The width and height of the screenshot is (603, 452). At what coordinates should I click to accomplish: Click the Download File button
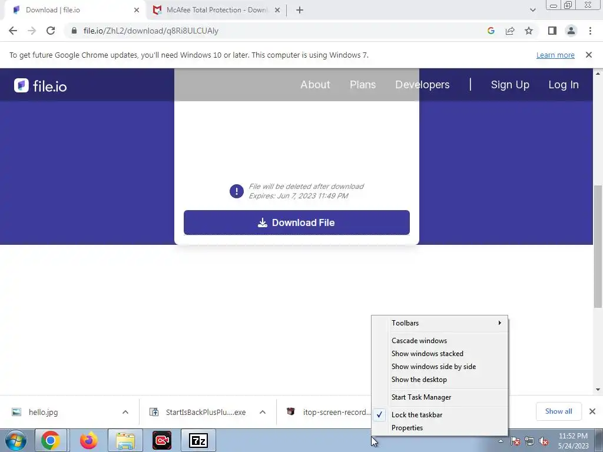point(297,222)
